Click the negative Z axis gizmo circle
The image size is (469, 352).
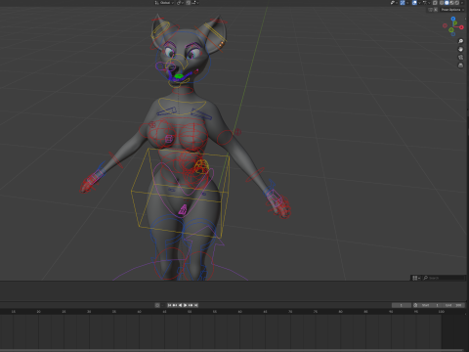453,34
